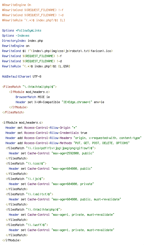Click the closing '</IfModule>' tag inside FilesMatch

click(x=18, y=107)
